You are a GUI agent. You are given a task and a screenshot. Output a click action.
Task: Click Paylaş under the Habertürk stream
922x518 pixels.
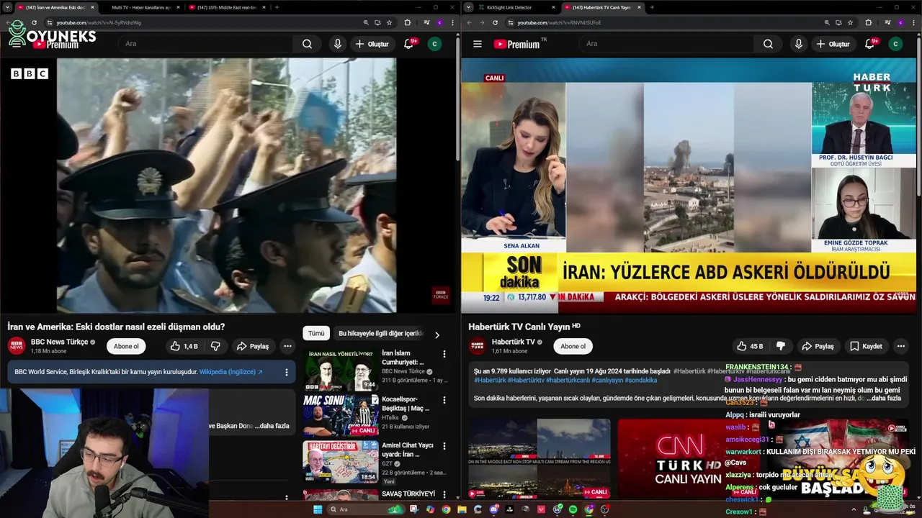point(818,346)
